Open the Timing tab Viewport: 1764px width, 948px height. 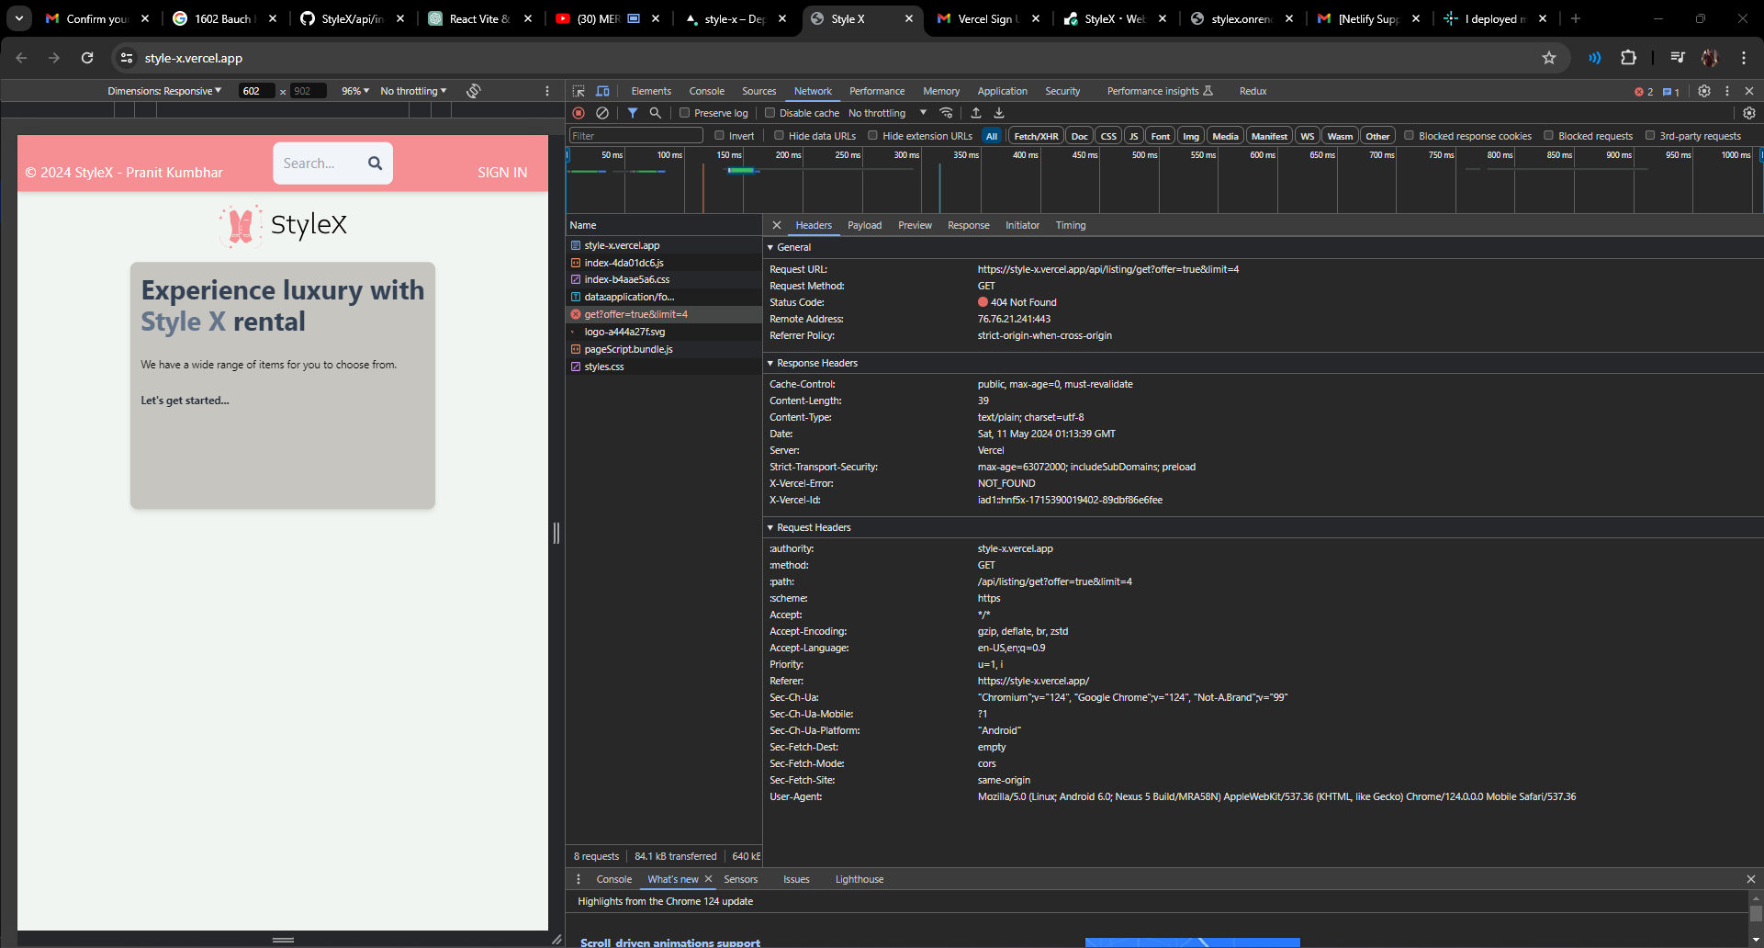pyautogui.click(x=1071, y=225)
